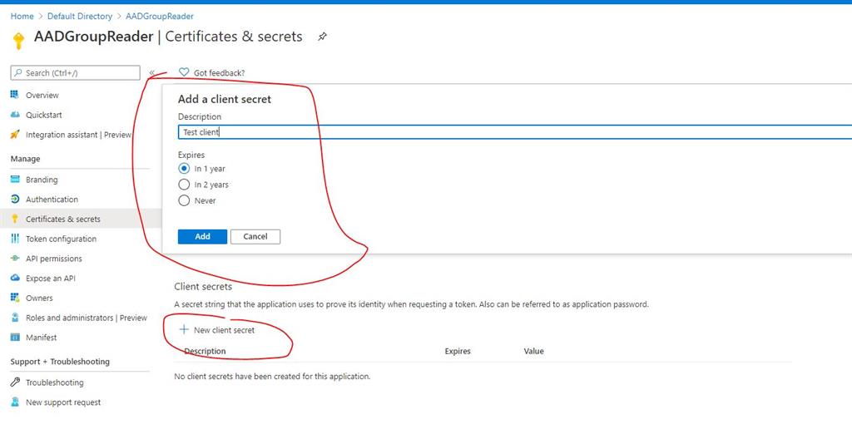Click the Branding icon in sidebar
The height and width of the screenshot is (439, 852).
coord(15,180)
